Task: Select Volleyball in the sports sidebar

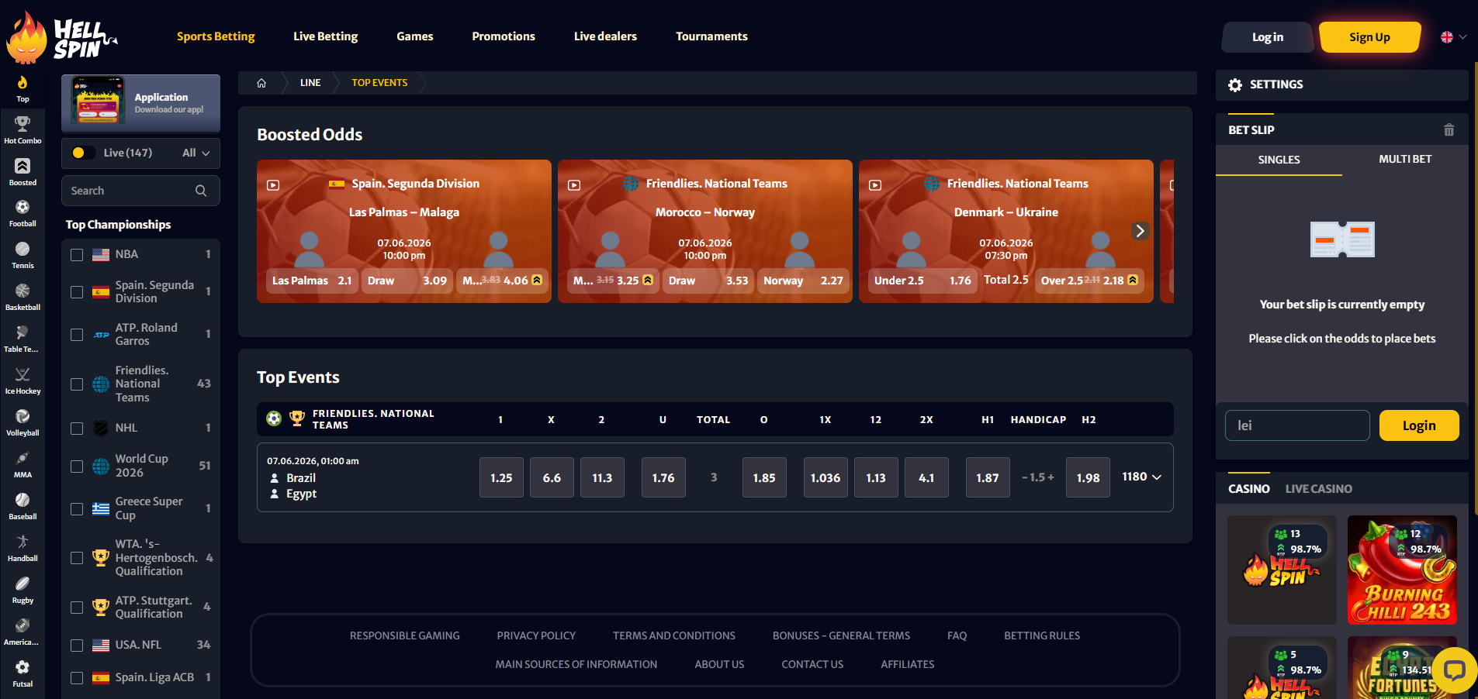Action: 22,422
